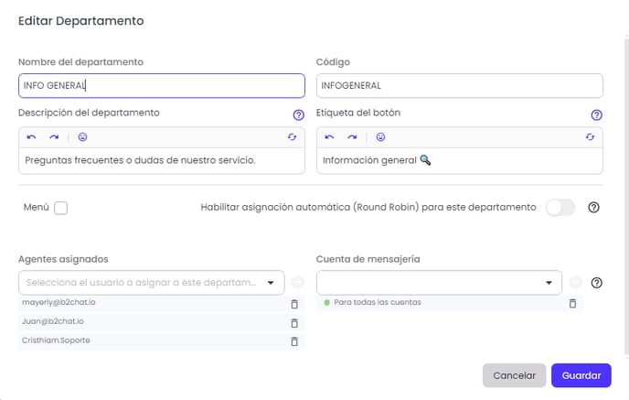Open emoji picker for department description
Screen dimensions: 629x400
click(x=82, y=137)
